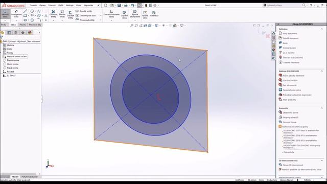Select Horní rovina in feature tree
The image size is (327, 184).
(12, 64)
